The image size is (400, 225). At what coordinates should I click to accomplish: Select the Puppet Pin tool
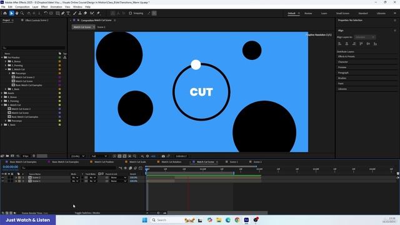tap(98, 13)
